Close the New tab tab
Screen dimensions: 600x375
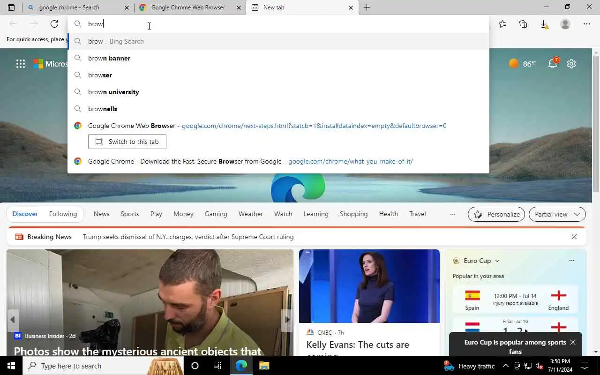[x=351, y=7]
